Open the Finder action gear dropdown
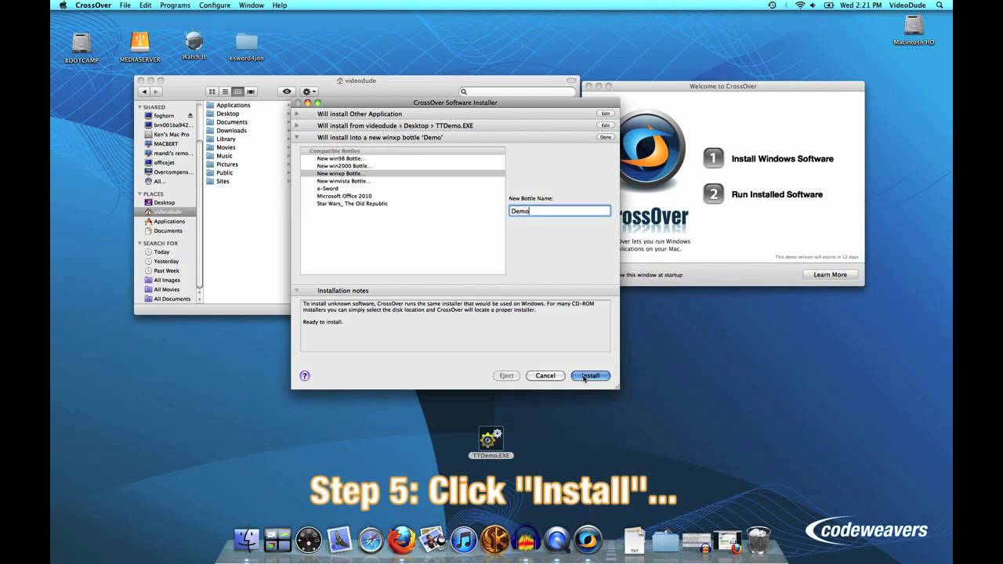 [x=310, y=92]
